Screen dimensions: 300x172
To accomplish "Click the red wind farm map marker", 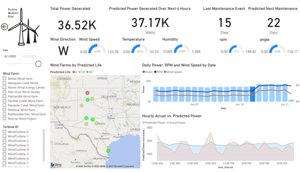I will point(87,93).
